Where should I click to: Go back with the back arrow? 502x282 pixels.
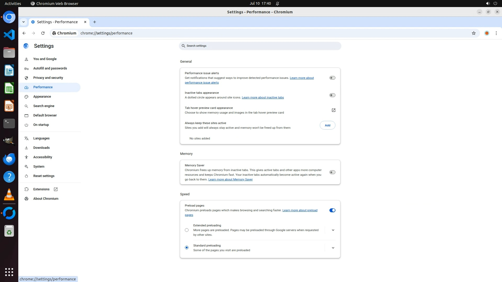point(24,33)
